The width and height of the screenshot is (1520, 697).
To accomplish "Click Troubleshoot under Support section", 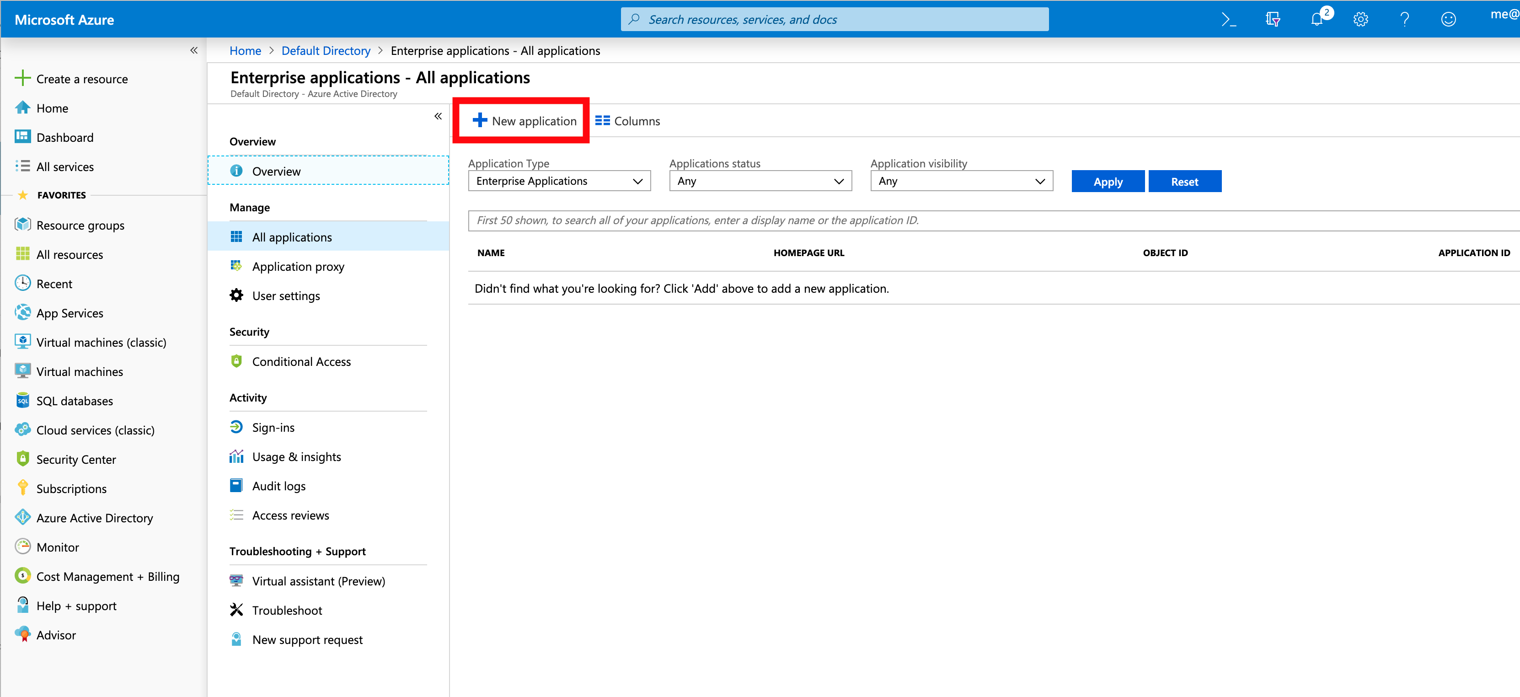I will pyautogui.click(x=286, y=610).
